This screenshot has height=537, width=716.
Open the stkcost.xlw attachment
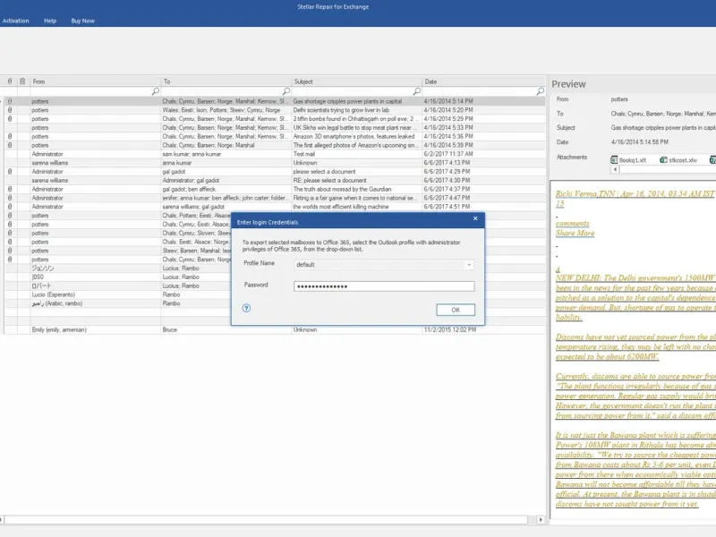click(678, 160)
